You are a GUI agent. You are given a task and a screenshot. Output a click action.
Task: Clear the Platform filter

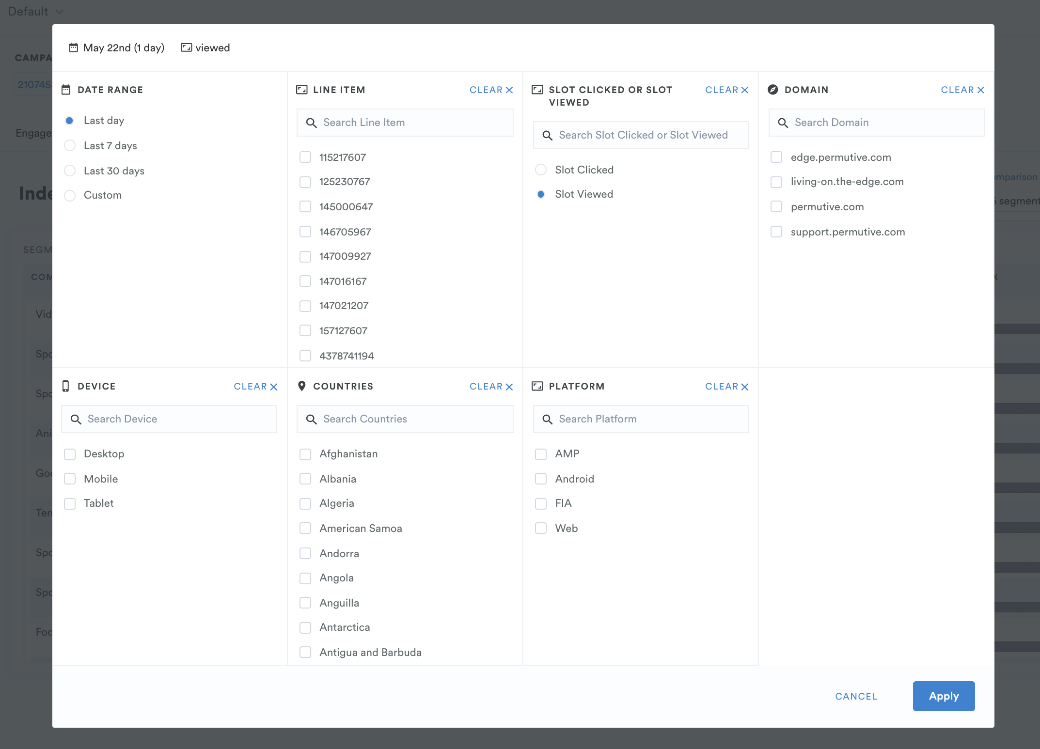(x=726, y=386)
